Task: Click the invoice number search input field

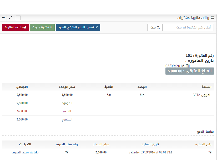Action: coord(188,27)
